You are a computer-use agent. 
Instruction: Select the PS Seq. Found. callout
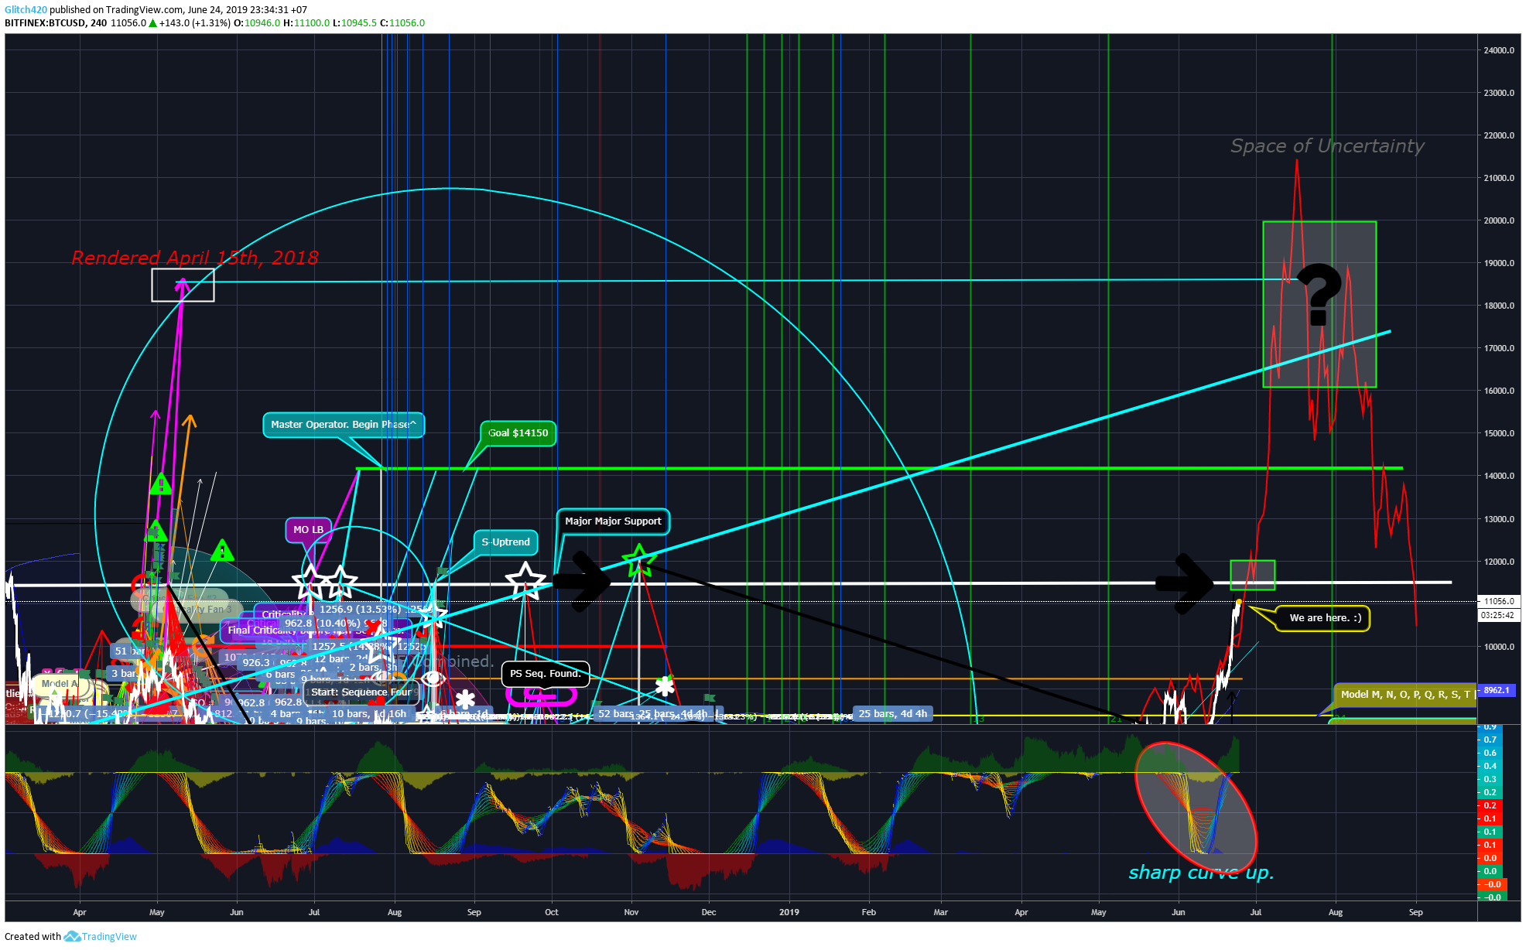click(x=546, y=674)
